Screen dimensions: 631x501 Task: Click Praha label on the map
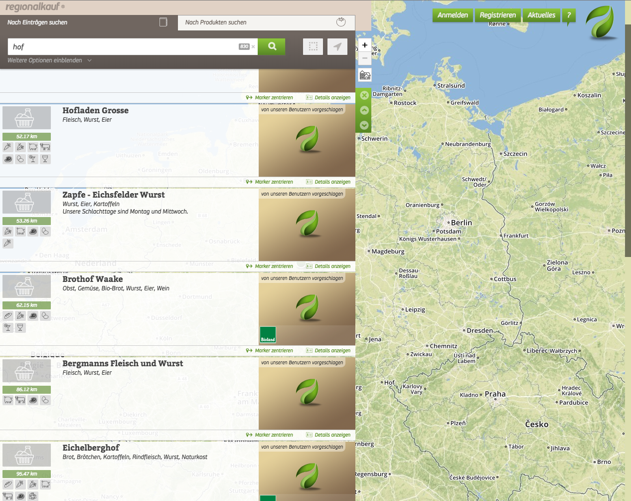pos(495,394)
